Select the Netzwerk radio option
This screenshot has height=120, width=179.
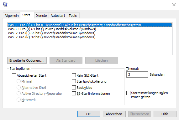[x=18, y=100]
